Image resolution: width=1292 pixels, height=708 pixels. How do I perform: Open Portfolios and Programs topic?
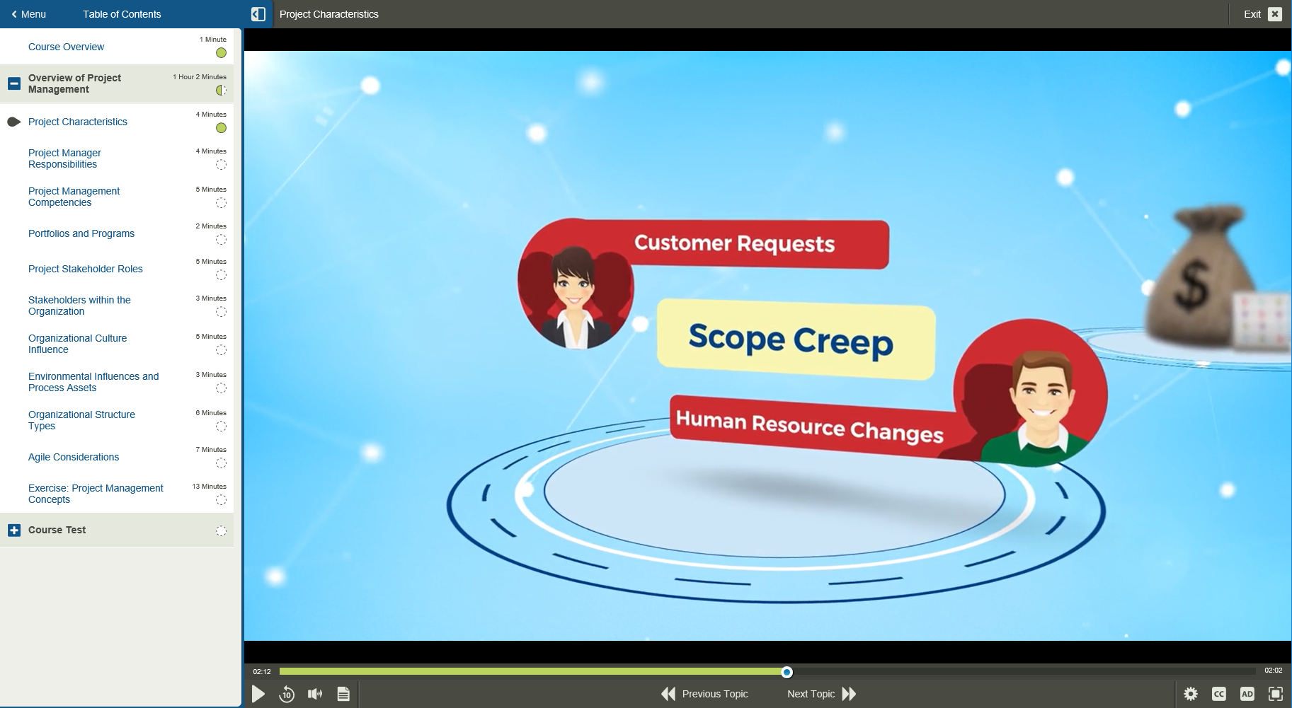pos(81,233)
